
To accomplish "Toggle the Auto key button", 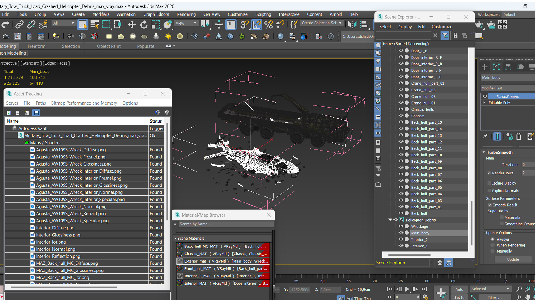I will click(x=459, y=289).
